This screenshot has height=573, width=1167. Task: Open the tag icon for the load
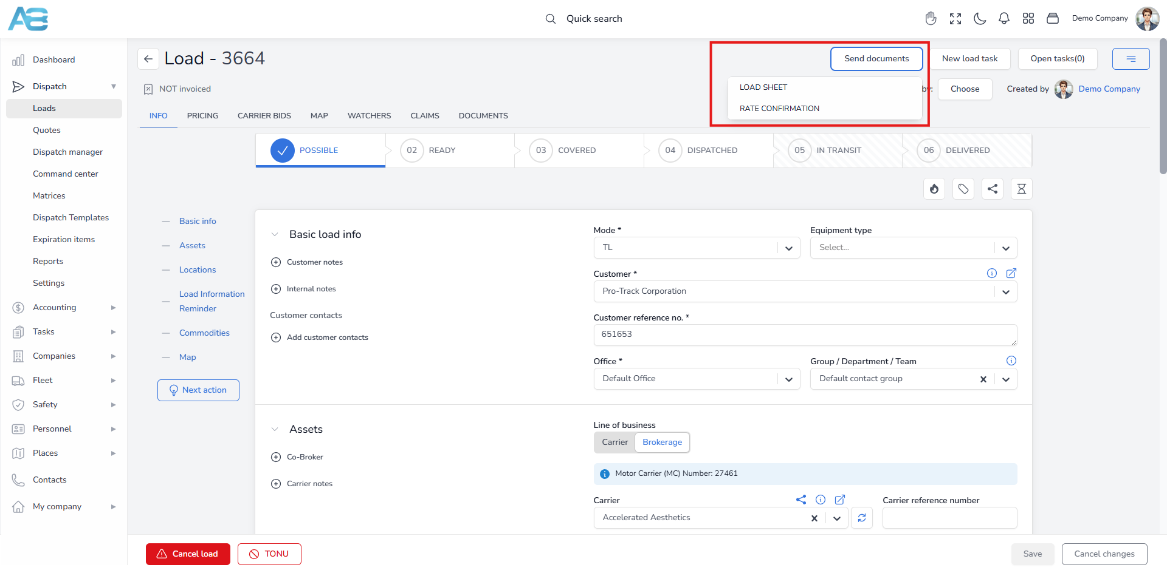(x=963, y=189)
